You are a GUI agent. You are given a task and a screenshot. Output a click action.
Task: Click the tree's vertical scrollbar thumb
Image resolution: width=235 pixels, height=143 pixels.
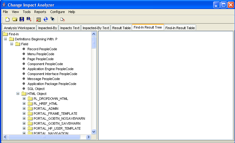coord(94,42)
